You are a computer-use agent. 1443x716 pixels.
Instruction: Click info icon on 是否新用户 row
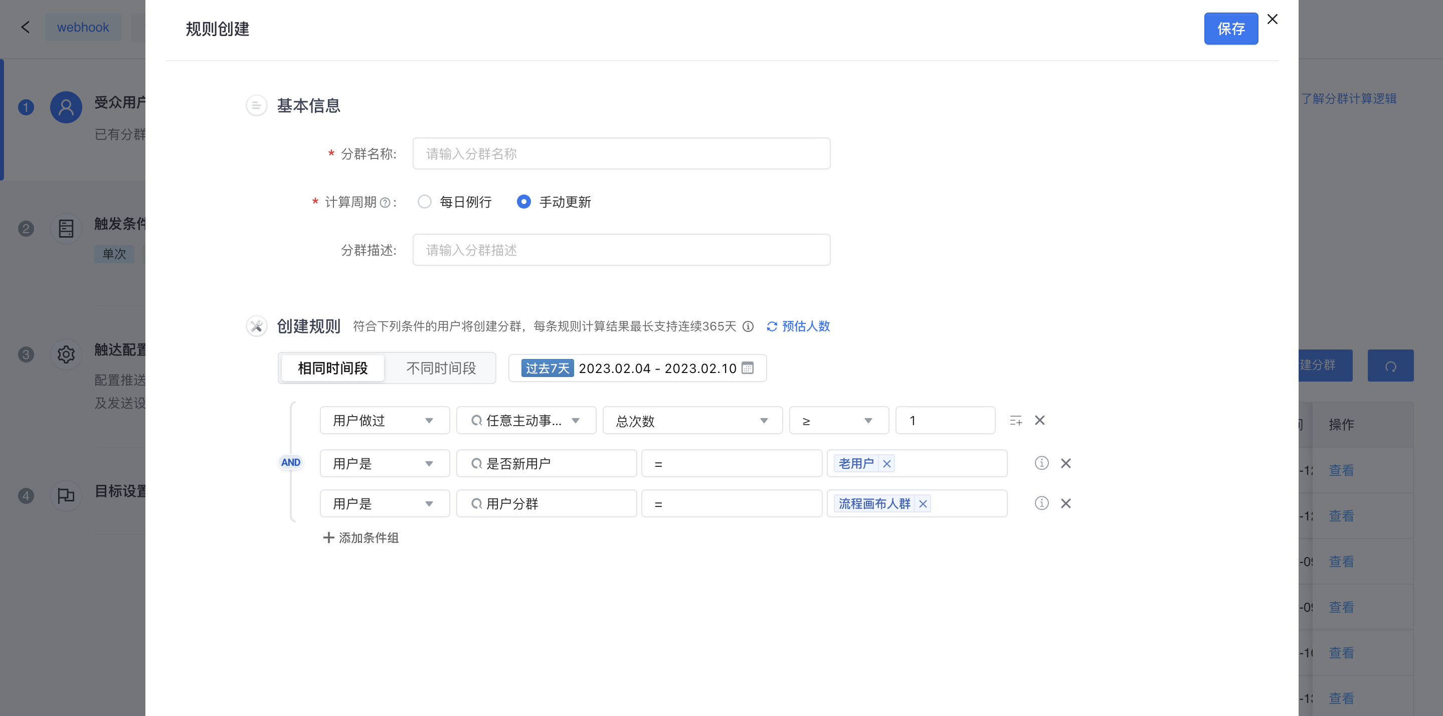tap(1041, 463)
